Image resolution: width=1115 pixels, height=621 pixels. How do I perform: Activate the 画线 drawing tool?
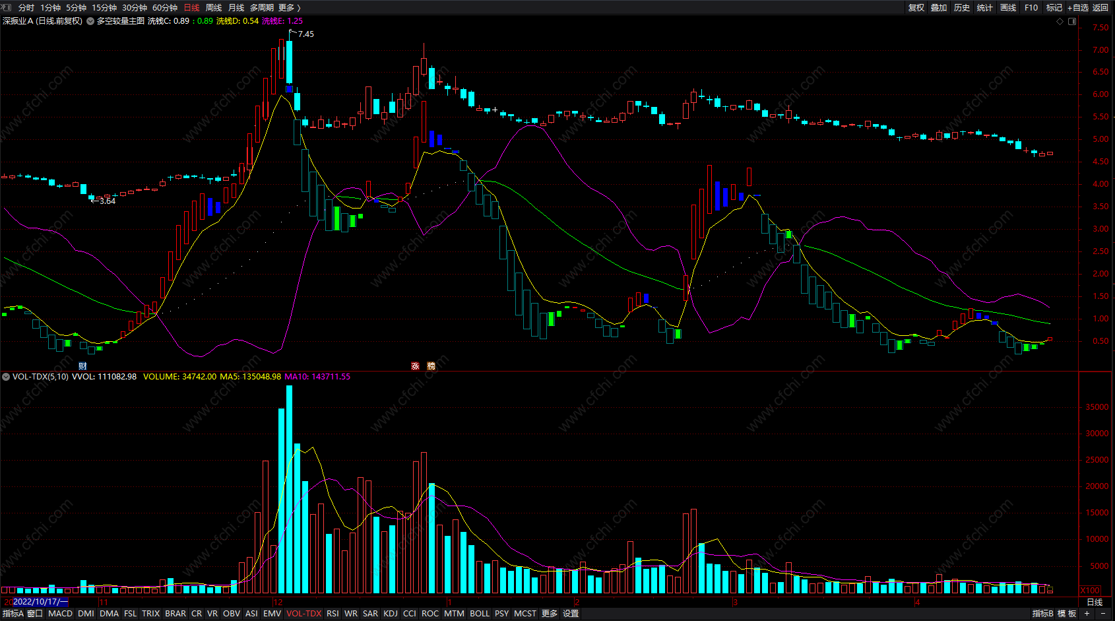pos(1008,8)
